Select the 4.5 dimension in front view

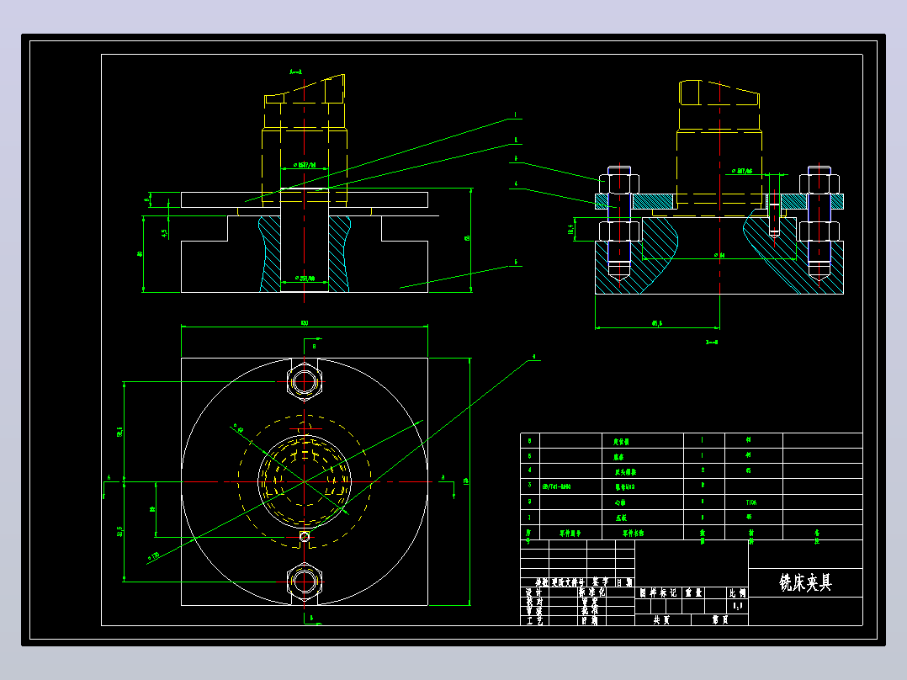[164, 232]
